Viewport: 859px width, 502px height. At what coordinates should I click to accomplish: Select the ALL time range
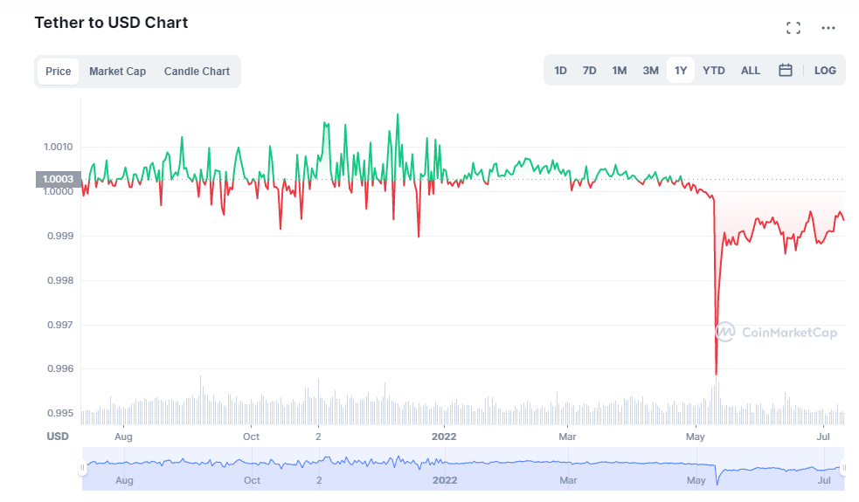coord(750,70)
